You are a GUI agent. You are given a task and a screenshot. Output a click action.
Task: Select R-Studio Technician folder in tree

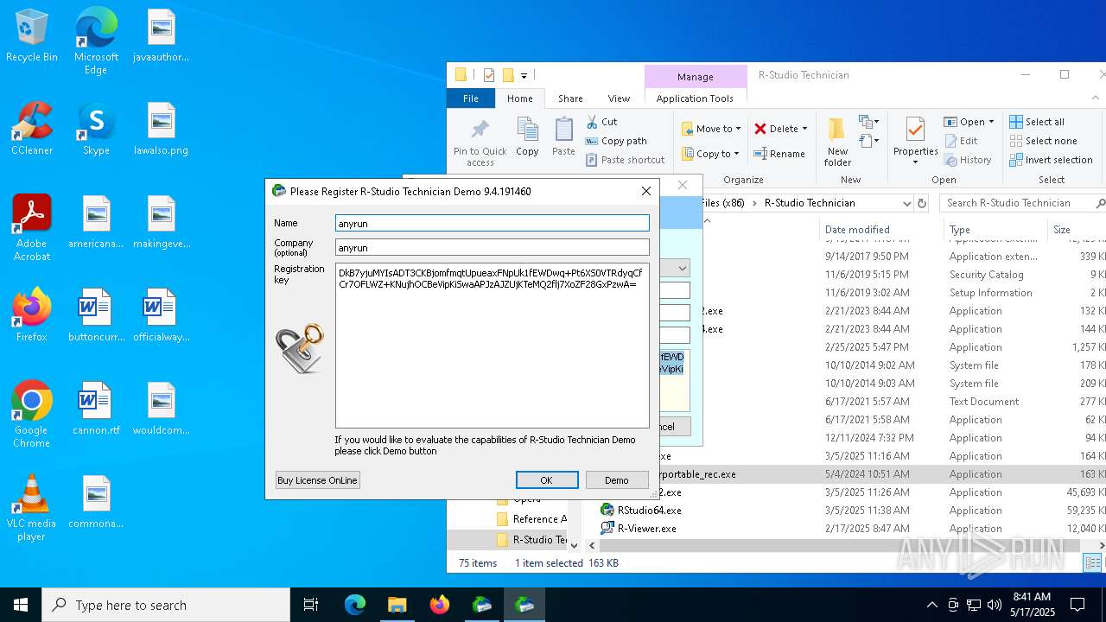point(531,540)
